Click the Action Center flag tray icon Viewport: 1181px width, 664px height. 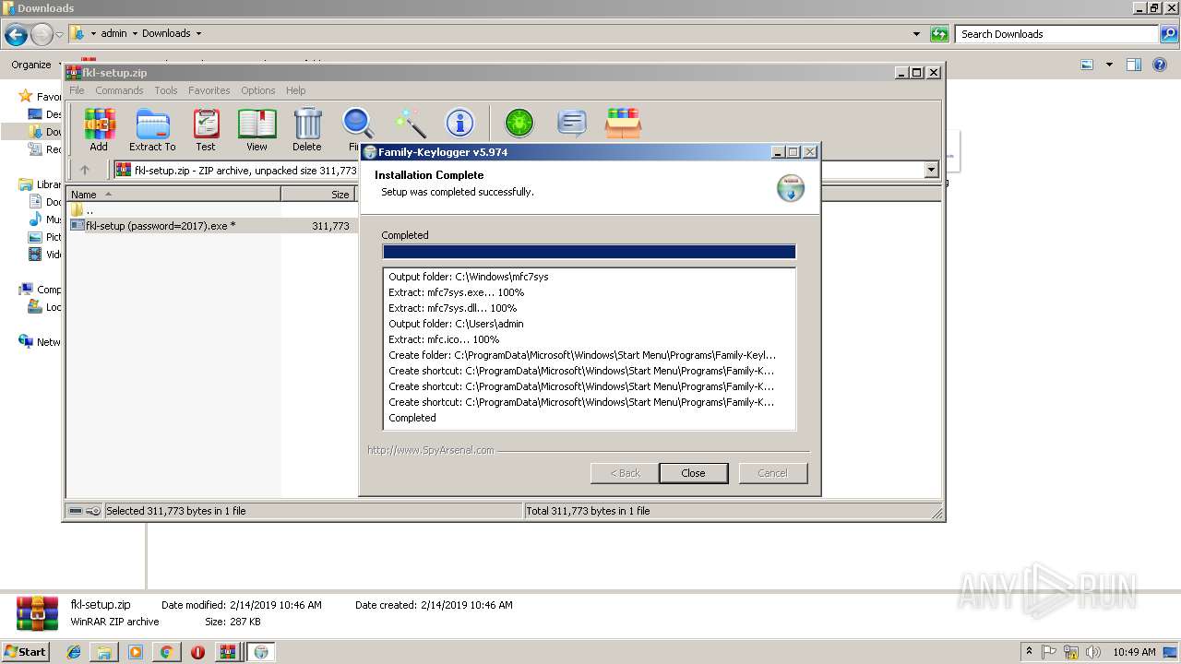coord(1050,652)
